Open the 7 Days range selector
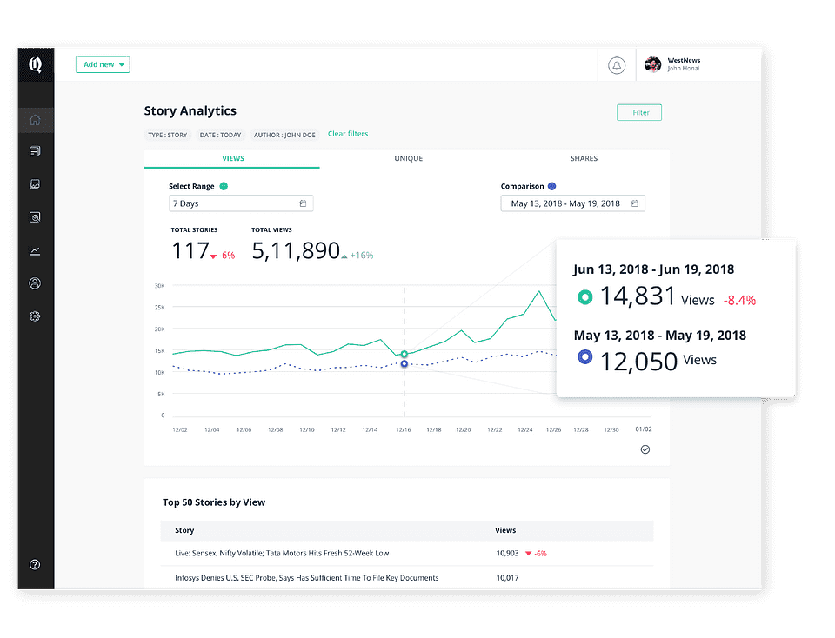Screen dimensions: 835x638 (x=241, y=203)
